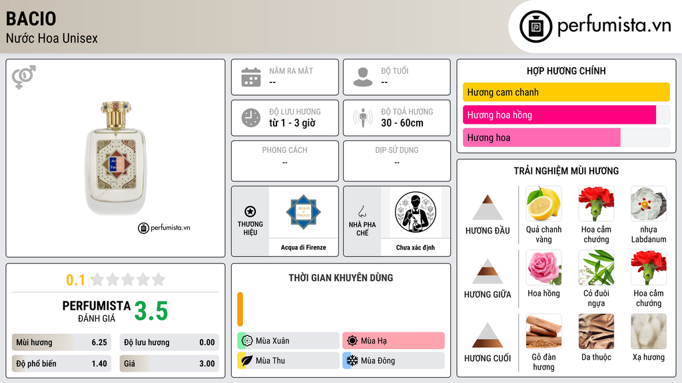
Task: Click the Thời gian khuyên dùng heading
Action: point(341,278)
